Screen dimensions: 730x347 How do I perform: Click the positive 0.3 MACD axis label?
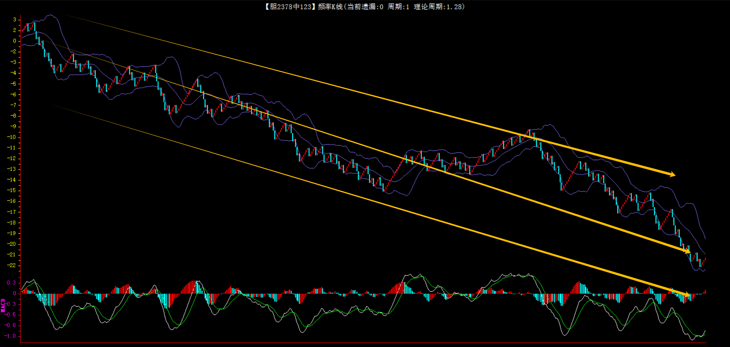[x=11, y=283]
